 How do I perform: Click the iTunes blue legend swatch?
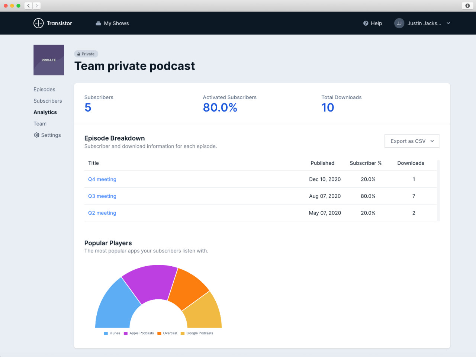[106, 333]
